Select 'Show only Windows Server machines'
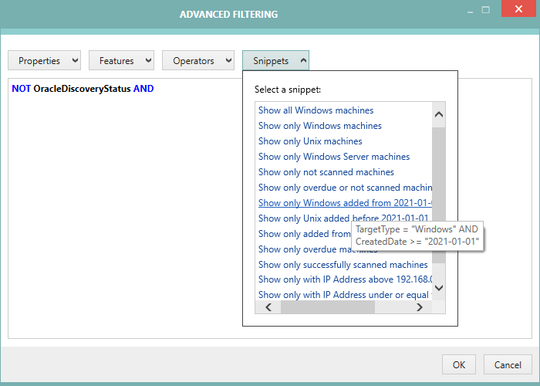Image resolution: width=540 pixels, height=386 pixels. [333, 157]
